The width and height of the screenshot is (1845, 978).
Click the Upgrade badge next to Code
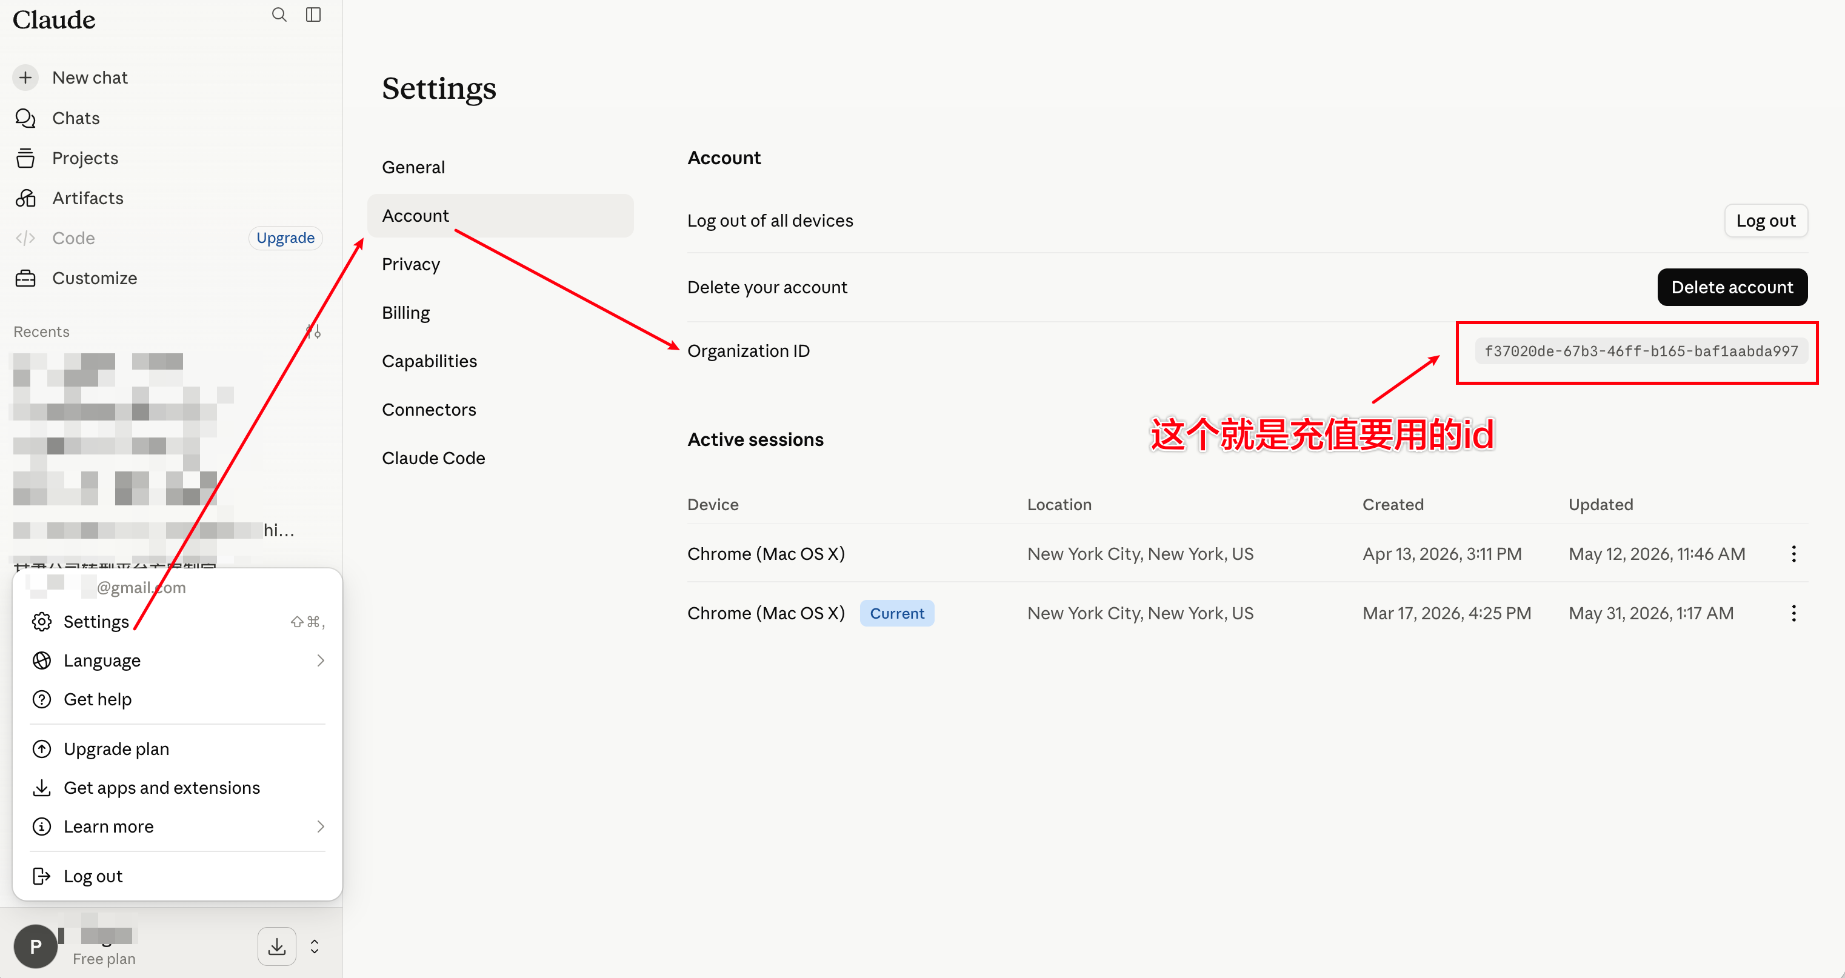(285, 238)
